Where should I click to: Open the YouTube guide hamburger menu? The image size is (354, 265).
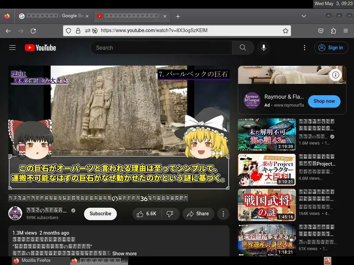point(12,48)
